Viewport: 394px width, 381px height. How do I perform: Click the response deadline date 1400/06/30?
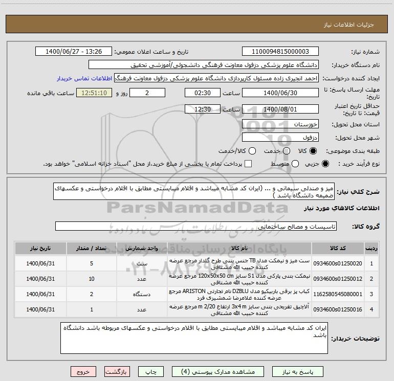[280, 93]
